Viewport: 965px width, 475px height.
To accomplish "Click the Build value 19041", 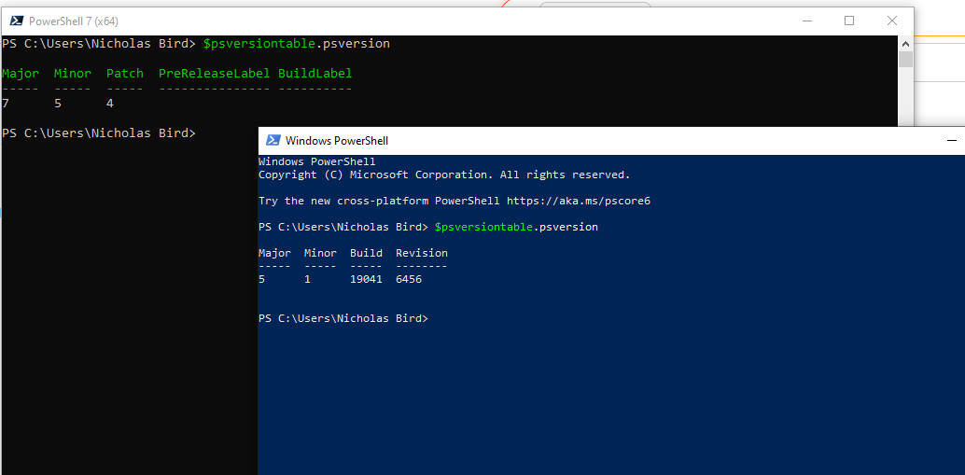I will (x=366, y=279).
